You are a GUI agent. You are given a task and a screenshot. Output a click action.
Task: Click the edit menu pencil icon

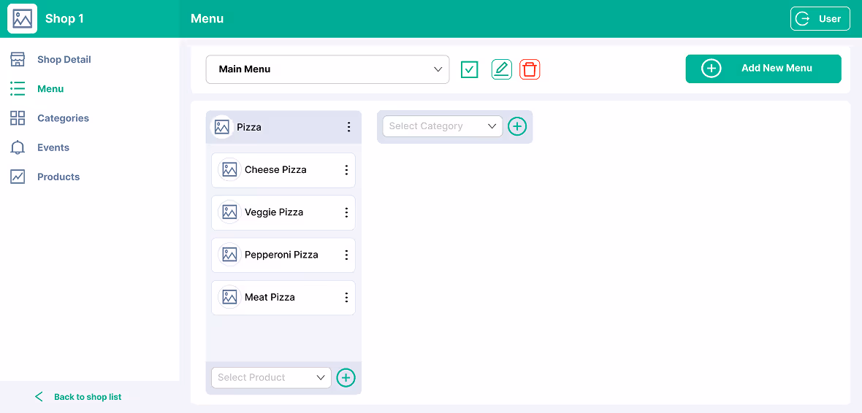(x=501, y=69)
